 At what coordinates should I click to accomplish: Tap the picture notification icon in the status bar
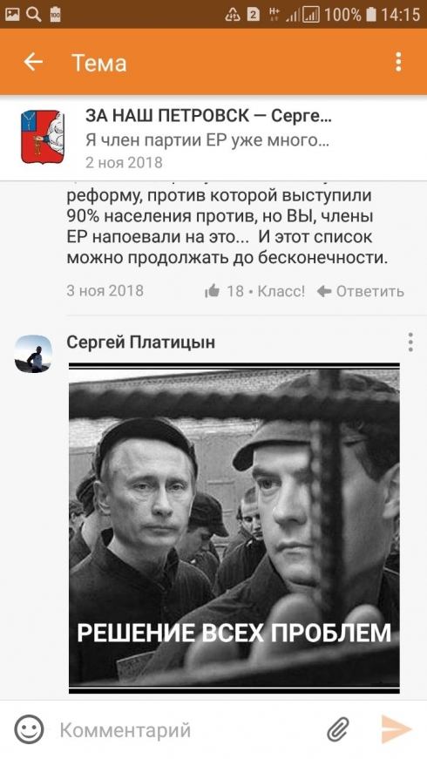click(12, 14)
